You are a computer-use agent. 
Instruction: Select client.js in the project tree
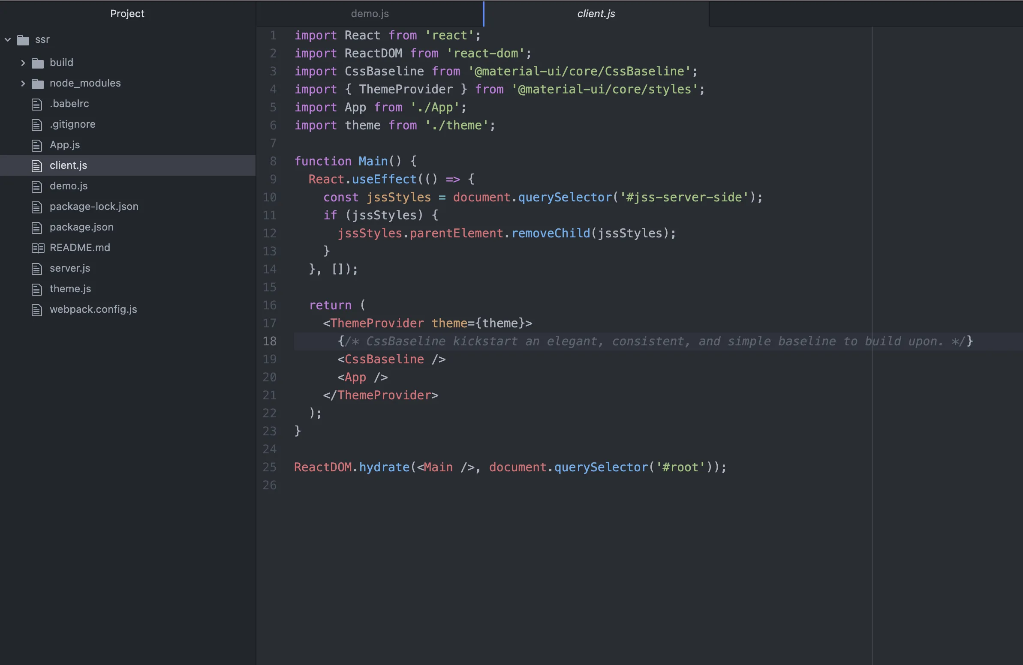68,165
